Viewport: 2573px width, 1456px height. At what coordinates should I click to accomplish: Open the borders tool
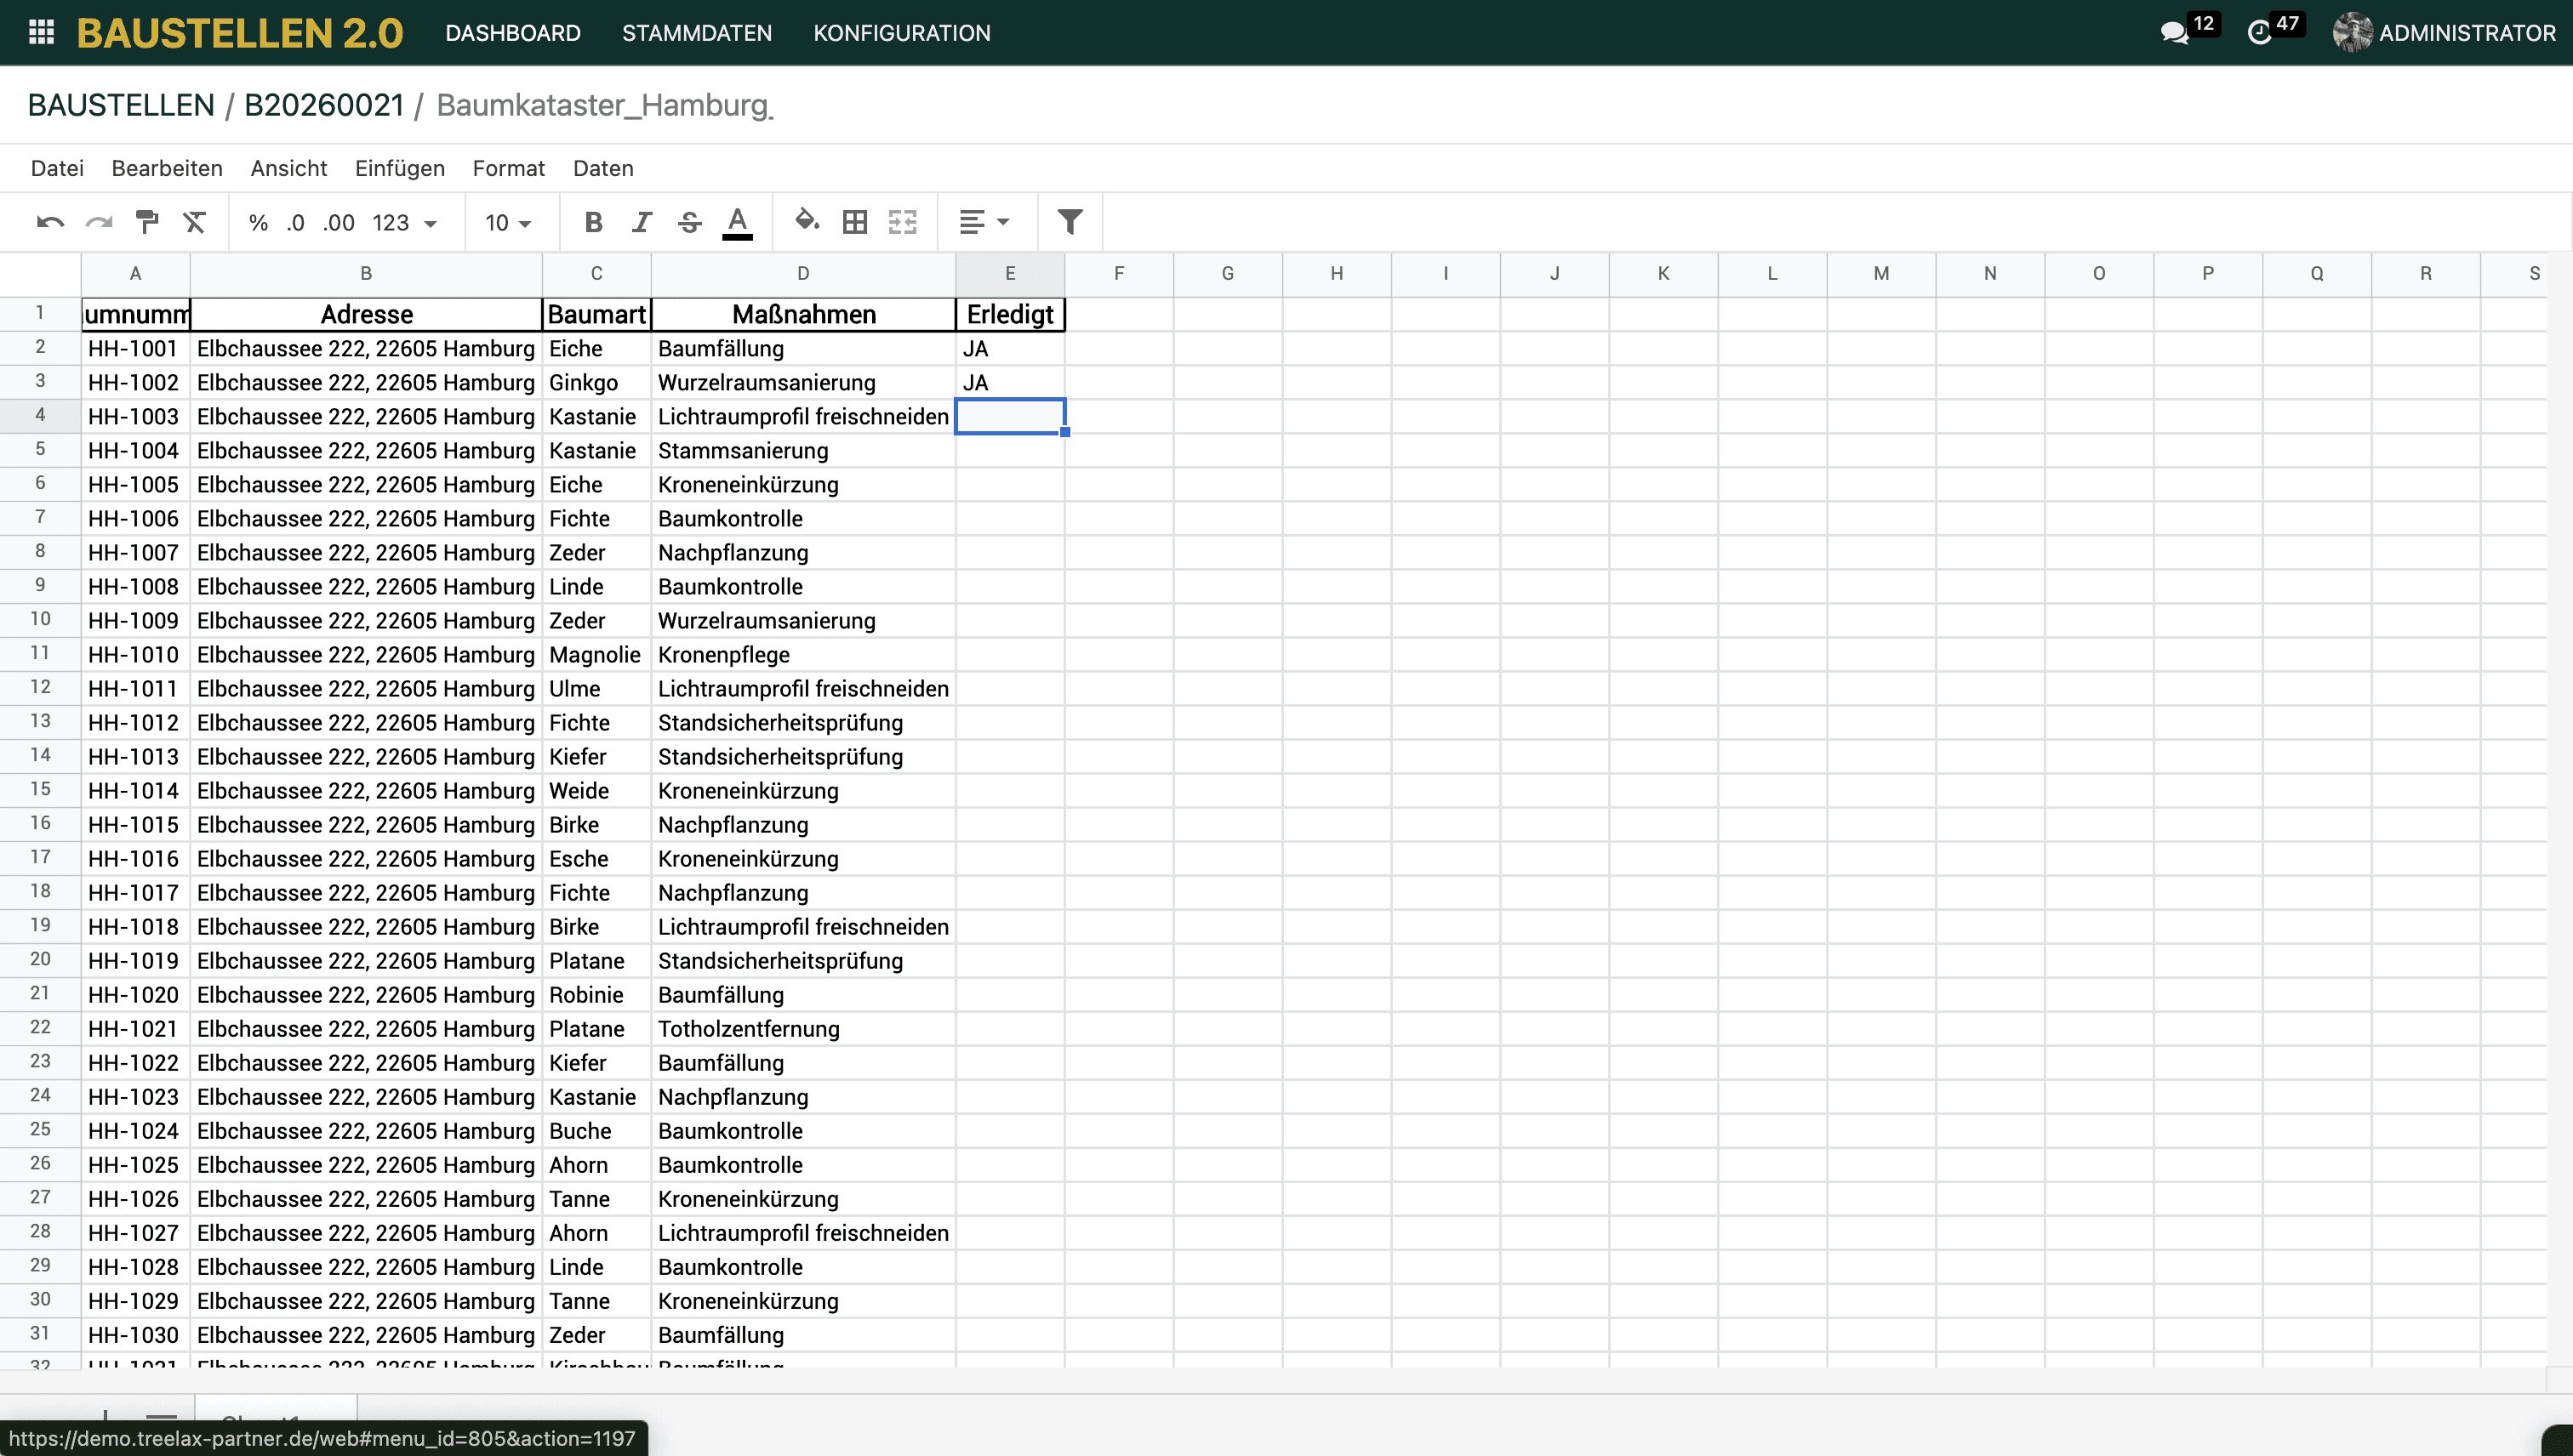pos(854,222)
